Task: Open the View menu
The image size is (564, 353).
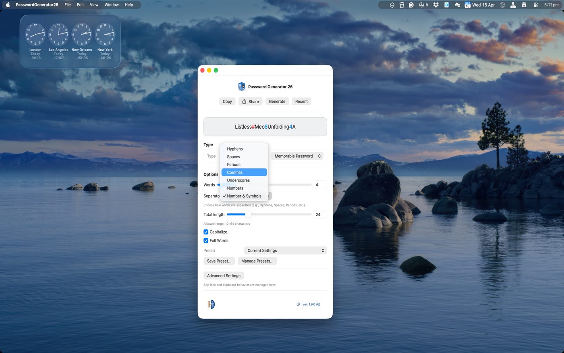Action: 94,5
